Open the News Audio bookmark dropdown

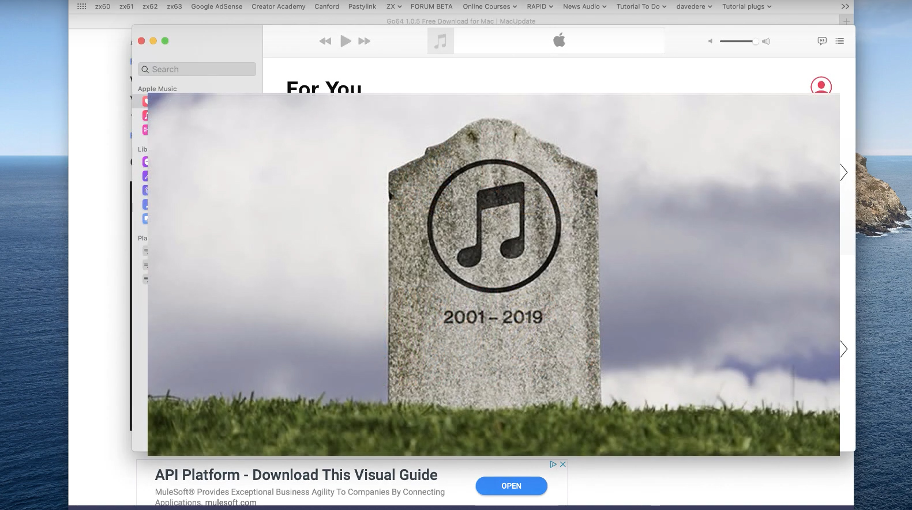(x=584, y=6)
